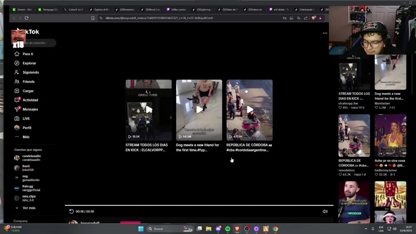
Task: Click liliantiadam username in recommendations
Action: click(382, 103)
